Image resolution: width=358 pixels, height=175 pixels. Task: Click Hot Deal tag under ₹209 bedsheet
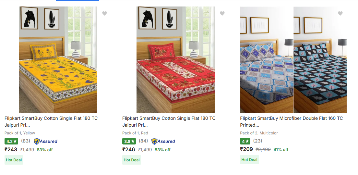point(249,160)
